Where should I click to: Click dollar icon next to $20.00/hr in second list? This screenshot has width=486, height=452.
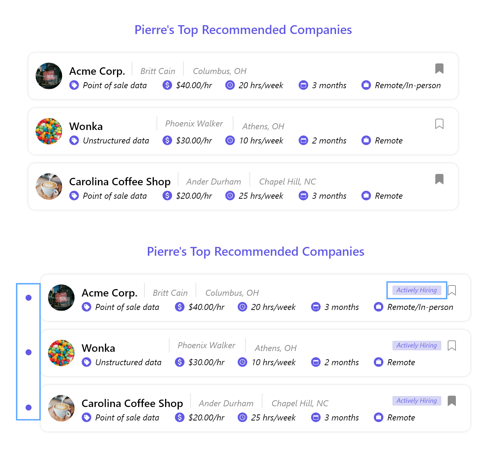click(x=180, y=418)
